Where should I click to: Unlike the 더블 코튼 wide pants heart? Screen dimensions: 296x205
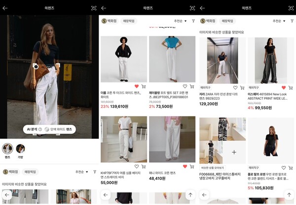137,87
